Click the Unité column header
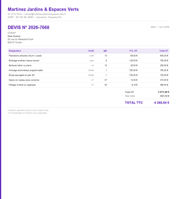 [x=91, y=51]
